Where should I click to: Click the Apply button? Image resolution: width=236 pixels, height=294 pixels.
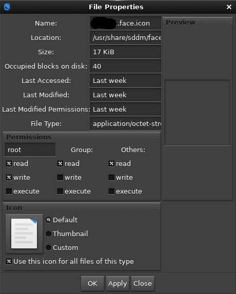(117, 284)
